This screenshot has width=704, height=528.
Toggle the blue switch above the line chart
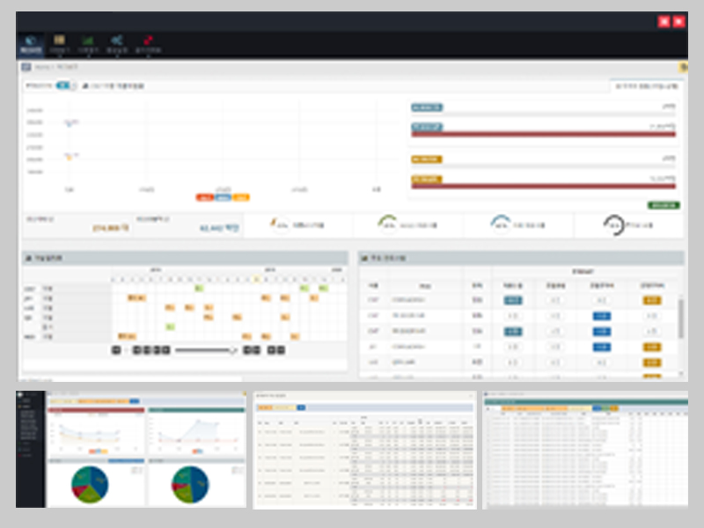pyautogui.click(x=63, y=86)
